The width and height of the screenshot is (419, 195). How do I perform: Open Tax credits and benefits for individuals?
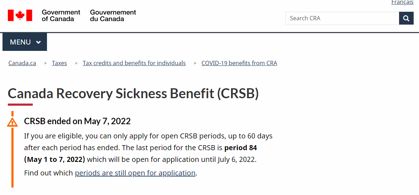pyautogui.click(x=134, y=63)
